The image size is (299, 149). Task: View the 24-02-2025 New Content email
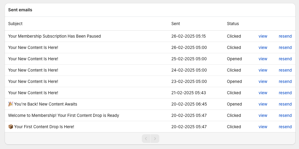263,70
